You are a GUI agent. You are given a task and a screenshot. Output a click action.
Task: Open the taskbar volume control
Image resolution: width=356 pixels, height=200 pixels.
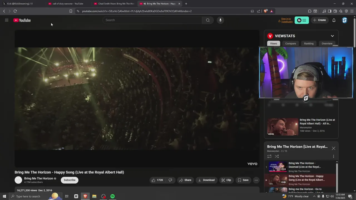[x=332, y=196]
